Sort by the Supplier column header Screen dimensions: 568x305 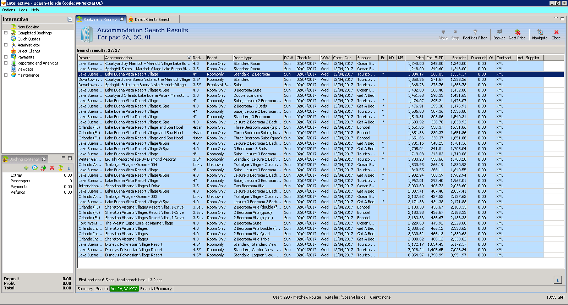click(x=367, y=58)
